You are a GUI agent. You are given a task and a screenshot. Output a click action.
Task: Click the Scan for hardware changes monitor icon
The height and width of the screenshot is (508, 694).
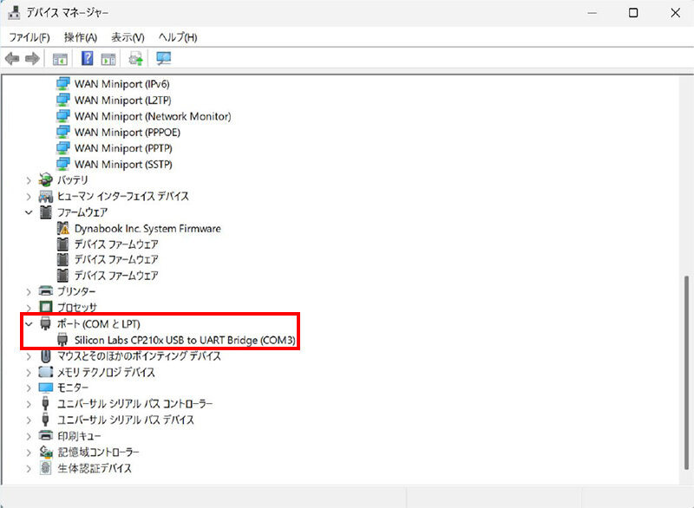pyautogui.click(x=163, y=59)
